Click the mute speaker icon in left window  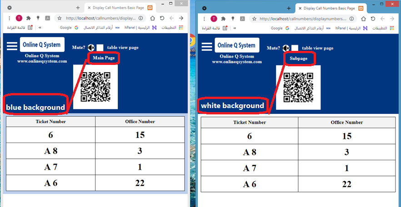pyautogui.click(x=90, y=48)
